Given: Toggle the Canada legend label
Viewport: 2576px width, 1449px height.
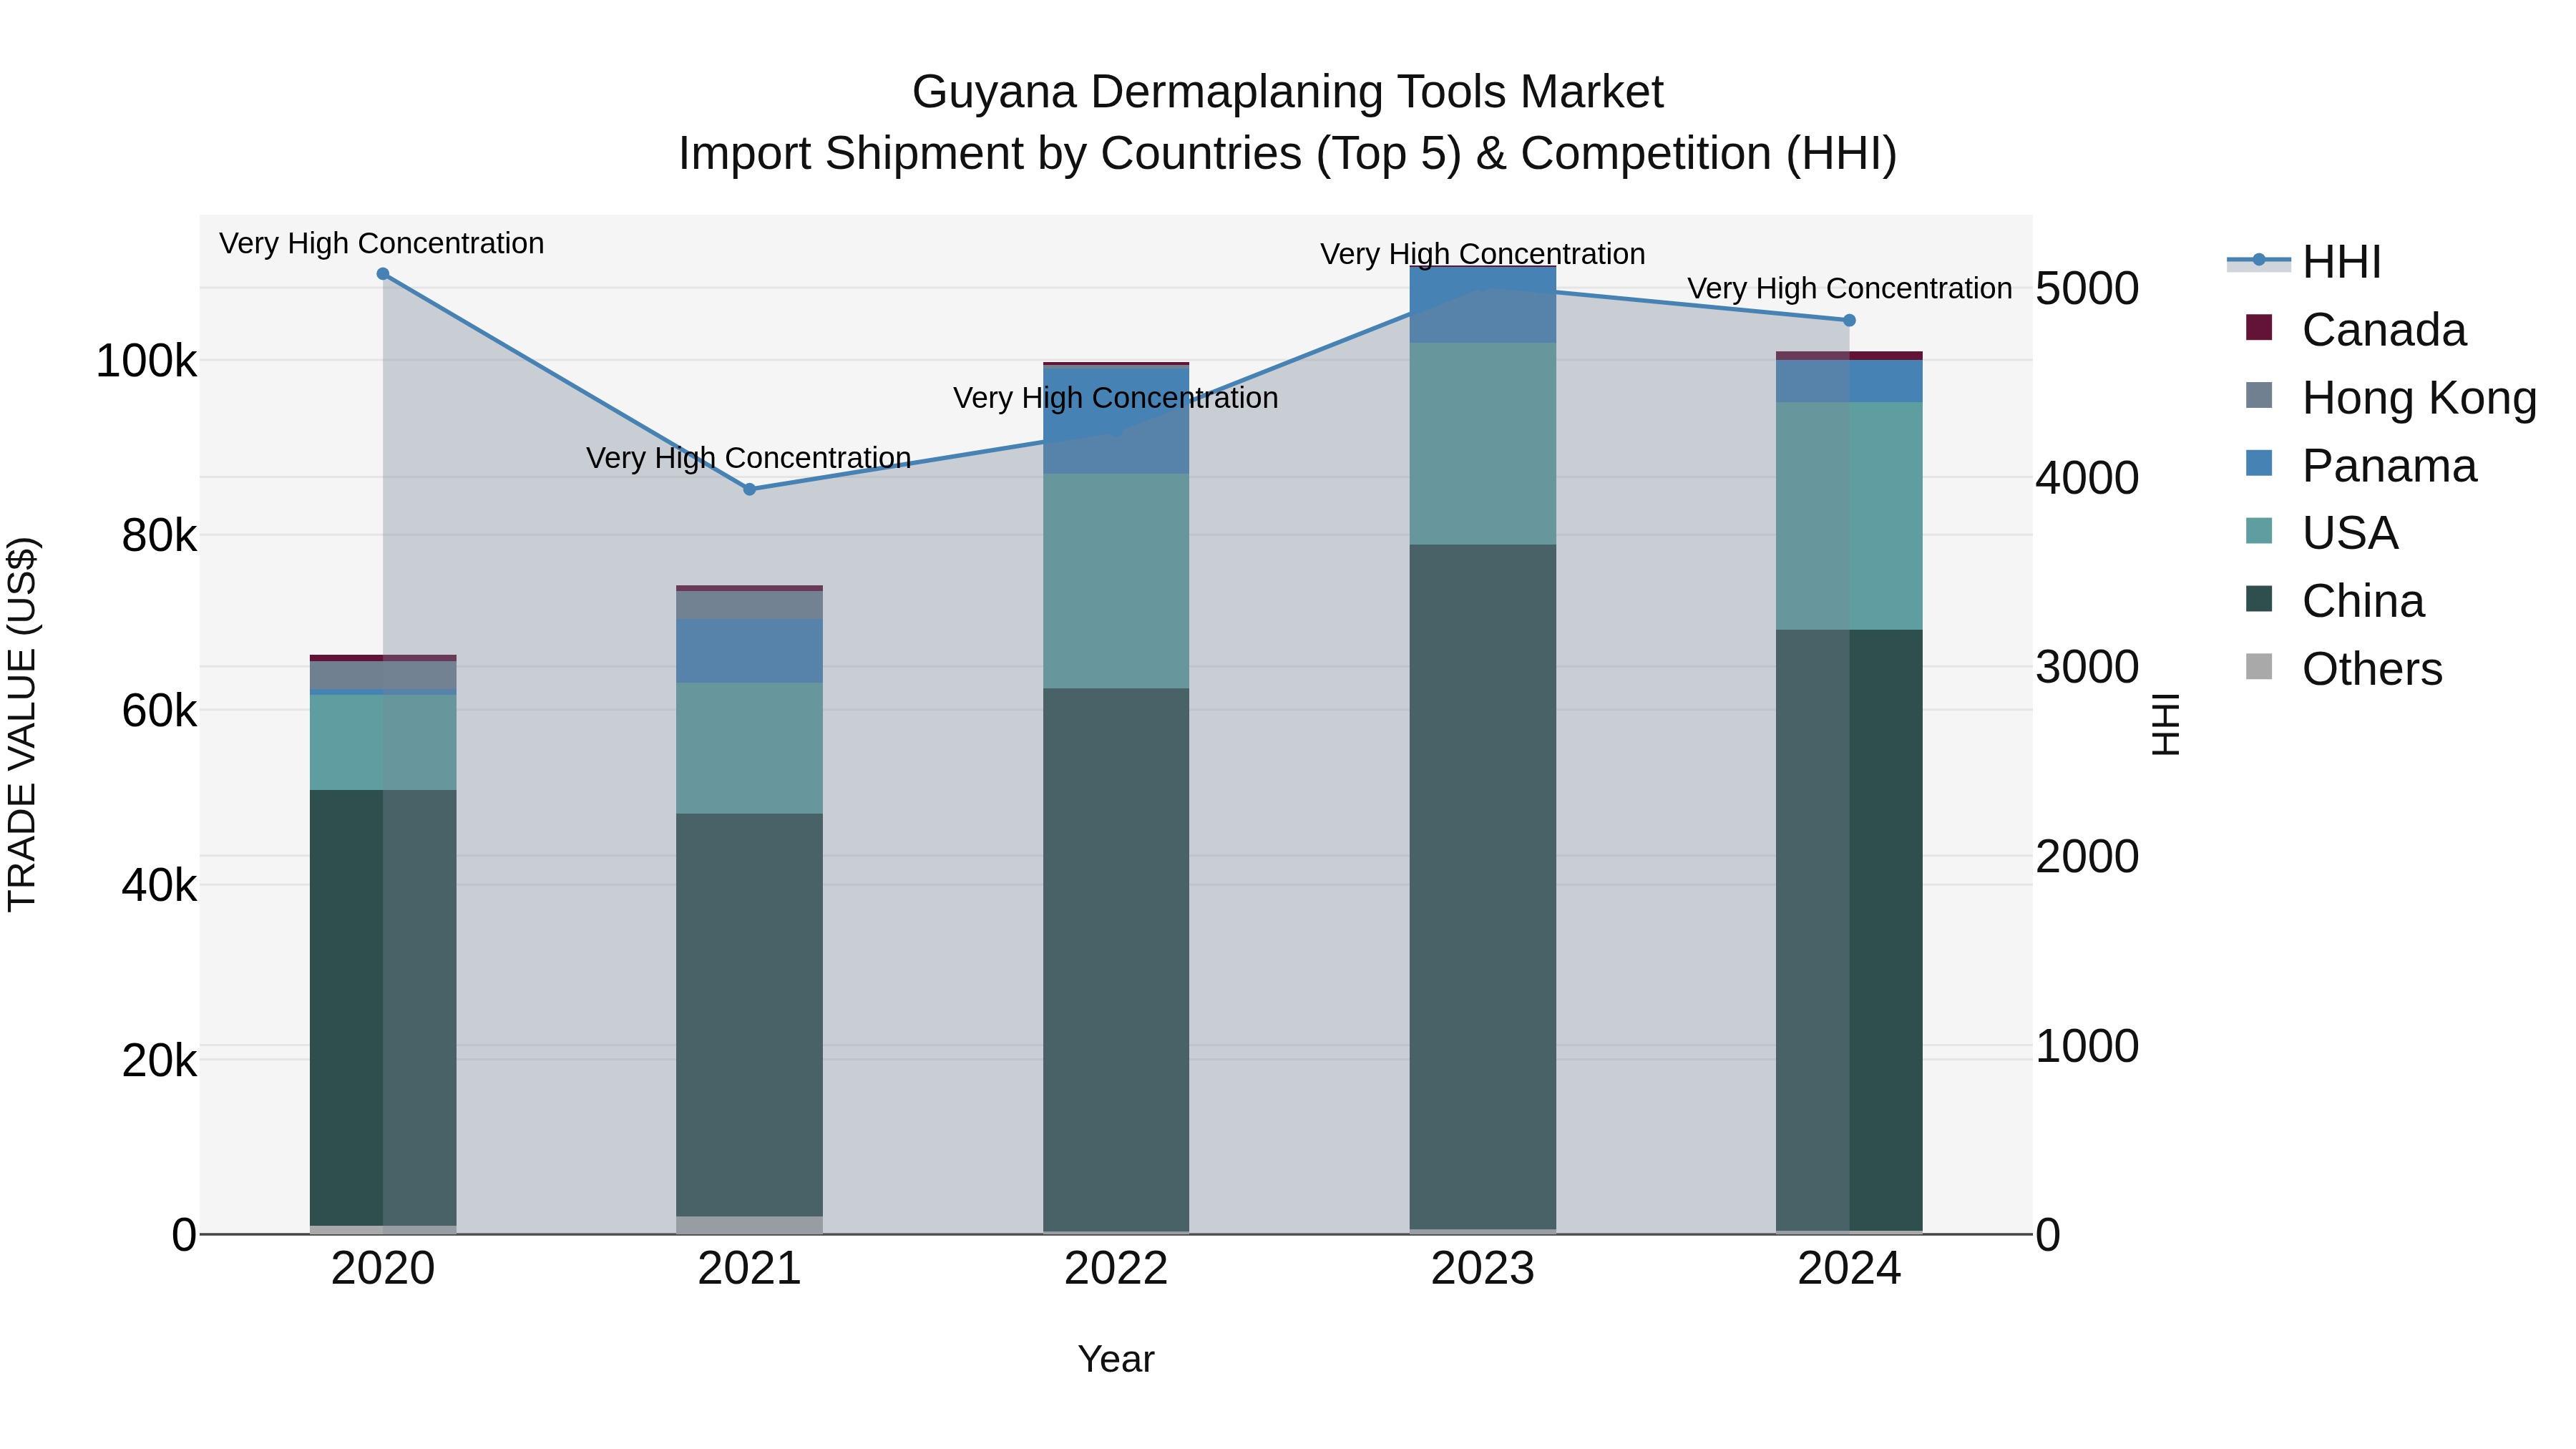Looking at the screenshot, I should (x=2384, y=330).
